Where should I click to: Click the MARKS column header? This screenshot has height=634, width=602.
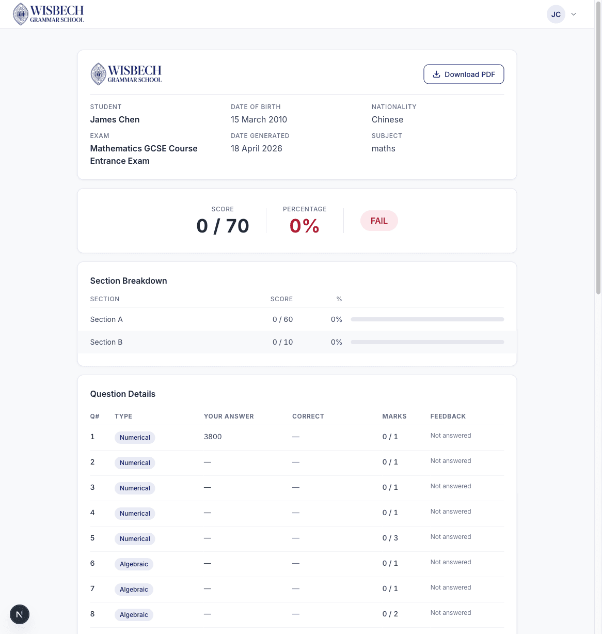pos(394,416)
